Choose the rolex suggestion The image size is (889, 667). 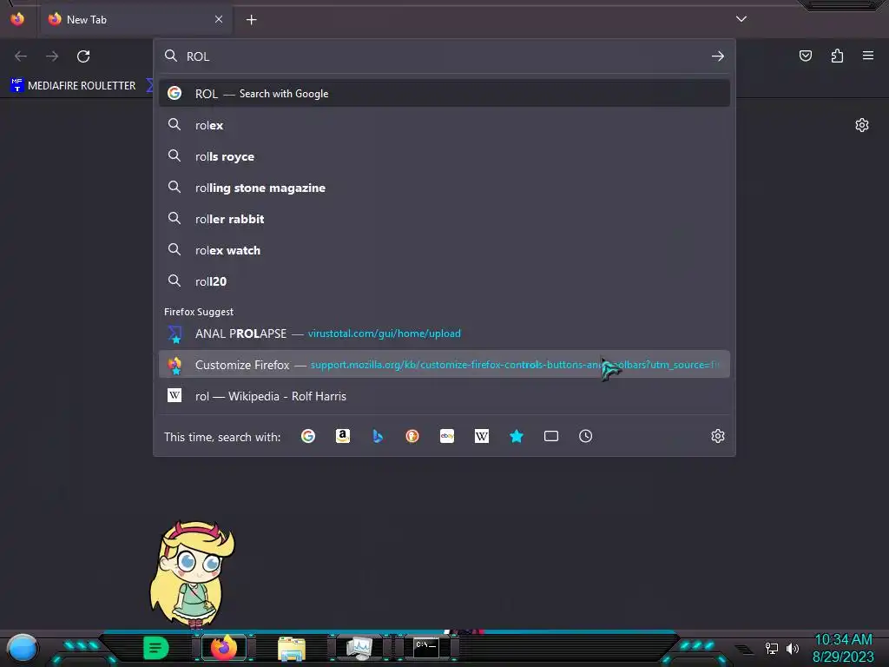444,125
